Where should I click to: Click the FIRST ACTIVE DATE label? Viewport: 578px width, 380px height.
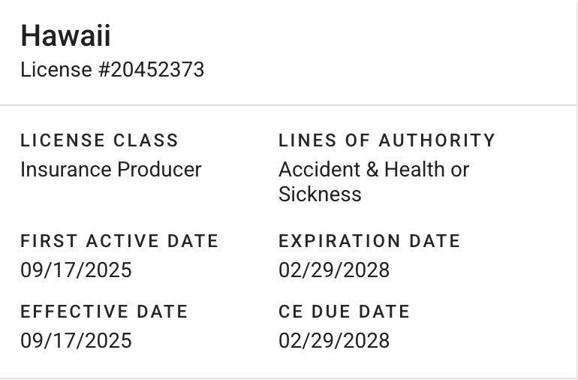(119, 241)
